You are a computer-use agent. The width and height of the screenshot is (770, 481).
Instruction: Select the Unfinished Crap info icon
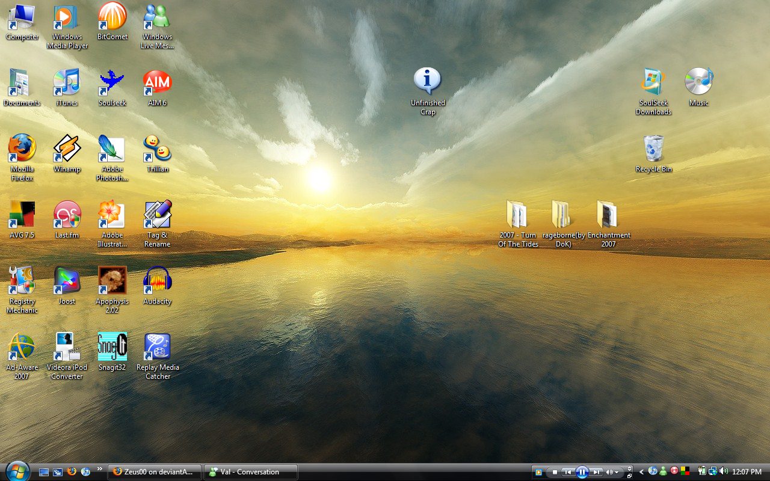[428, 92]
